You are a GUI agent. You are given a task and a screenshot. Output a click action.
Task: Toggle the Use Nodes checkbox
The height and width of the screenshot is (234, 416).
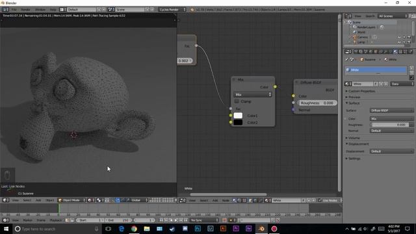point(320,200)
